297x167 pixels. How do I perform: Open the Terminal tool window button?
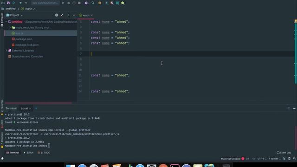13,153
